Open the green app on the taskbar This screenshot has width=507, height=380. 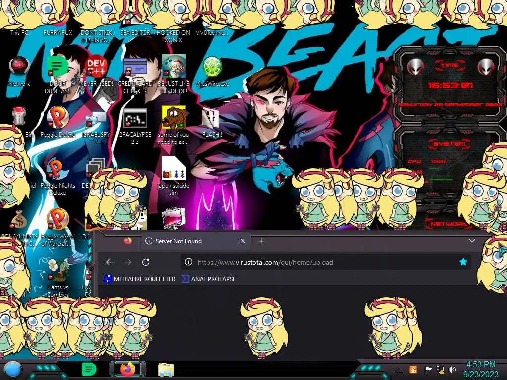(x=89, y=369)
